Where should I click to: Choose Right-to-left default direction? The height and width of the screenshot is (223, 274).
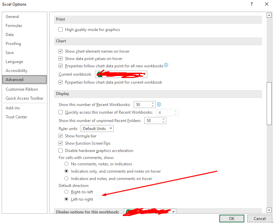(66, 192)
